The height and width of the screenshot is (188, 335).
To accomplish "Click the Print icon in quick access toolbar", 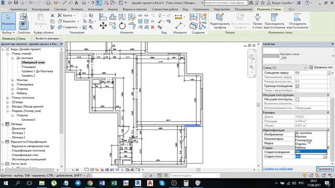I will (x=48, y=3).
